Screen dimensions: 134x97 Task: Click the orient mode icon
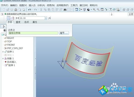point(84,9)
